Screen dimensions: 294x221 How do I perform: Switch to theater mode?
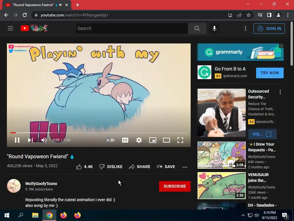click(x=166, y=140)
